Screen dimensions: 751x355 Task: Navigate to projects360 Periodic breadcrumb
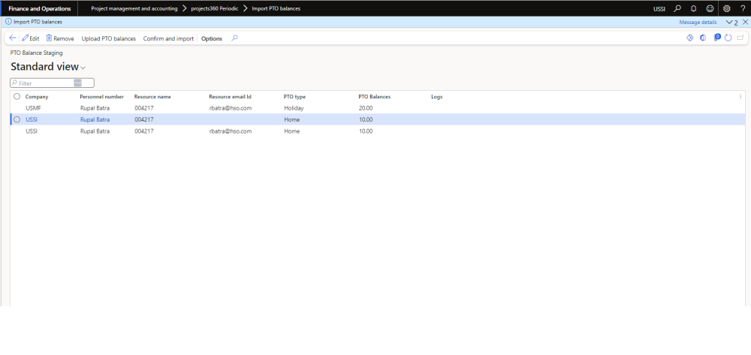(x=215, y=8)
